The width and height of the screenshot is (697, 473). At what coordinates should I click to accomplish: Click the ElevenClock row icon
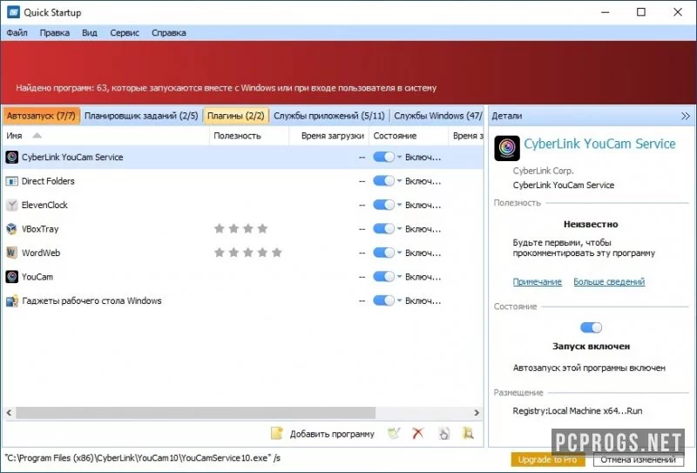[x=12, y=205]
